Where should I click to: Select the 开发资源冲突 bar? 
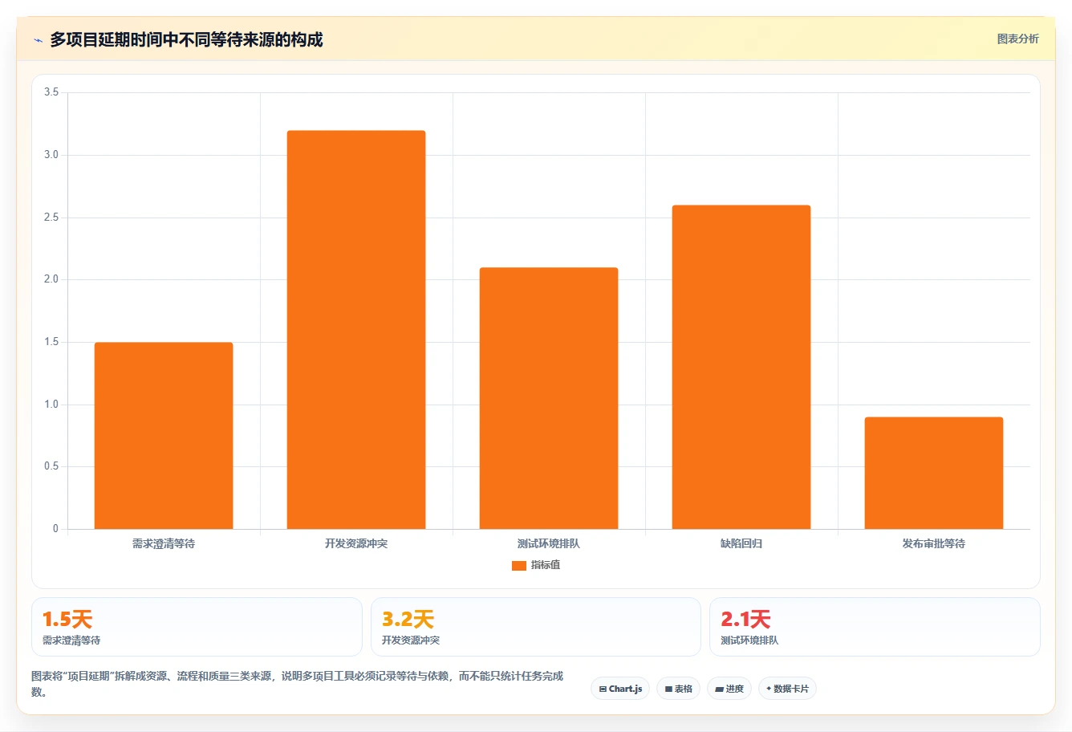click(356, 330)
